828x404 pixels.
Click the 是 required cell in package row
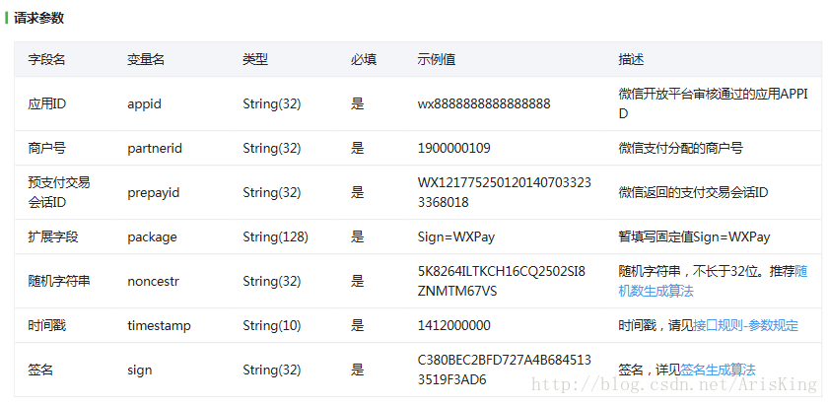click(358, 237)
